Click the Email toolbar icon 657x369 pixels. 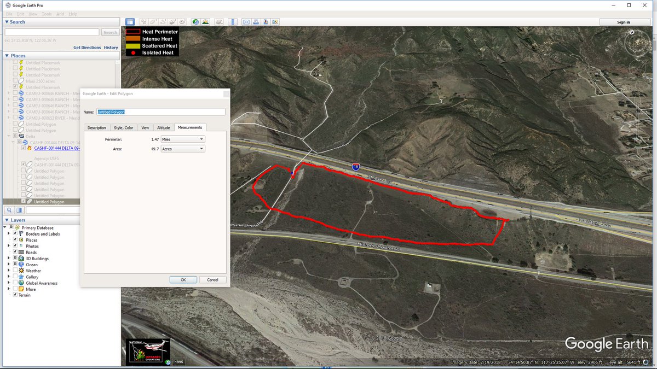(x=246, y=22)
